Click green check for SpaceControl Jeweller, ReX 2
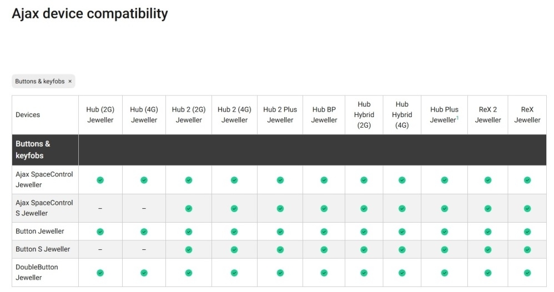The height and width of the screenshot is (292, 554). (487, 180)
